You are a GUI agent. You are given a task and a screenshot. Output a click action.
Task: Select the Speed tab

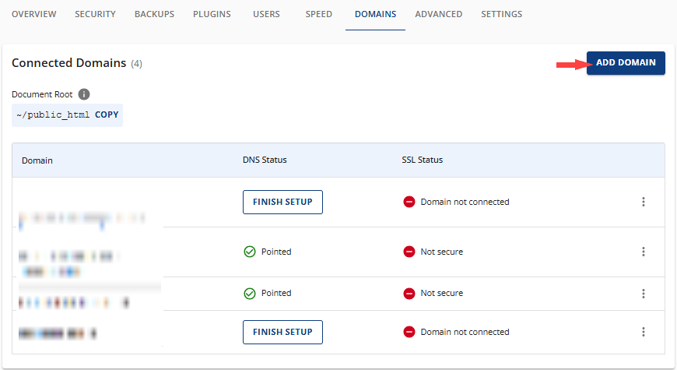[318, 14]
